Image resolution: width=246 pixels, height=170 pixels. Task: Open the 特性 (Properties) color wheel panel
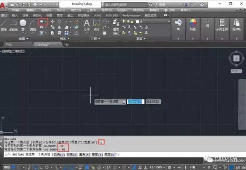point(193,25)
